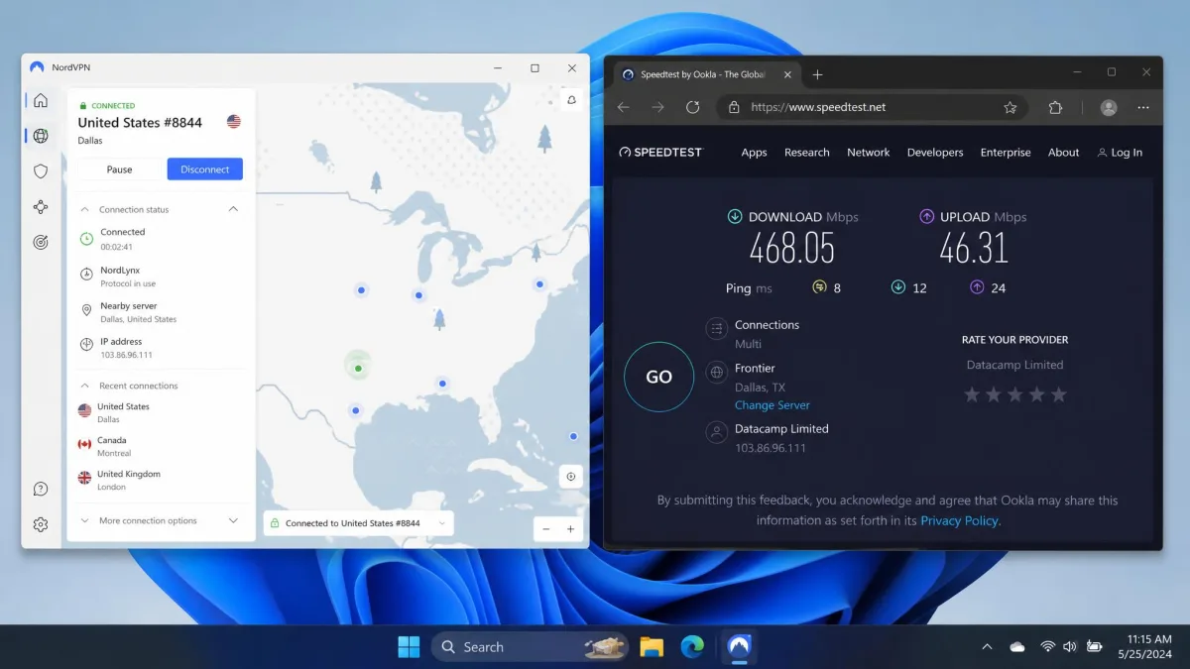Open the Research menu on Speedtest
Viewport: 1190px width, 669px height.
(x=806, y=153)
